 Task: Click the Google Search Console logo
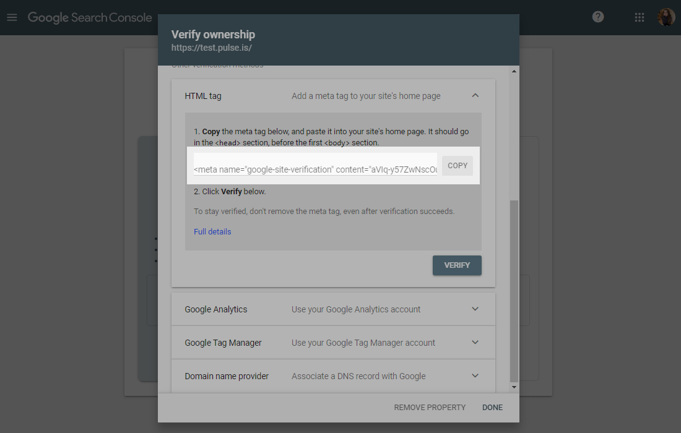point(90,17)
